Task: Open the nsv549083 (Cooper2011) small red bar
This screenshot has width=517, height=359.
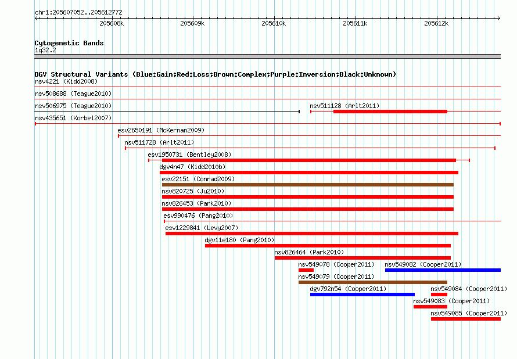Action: pos(430,307)
